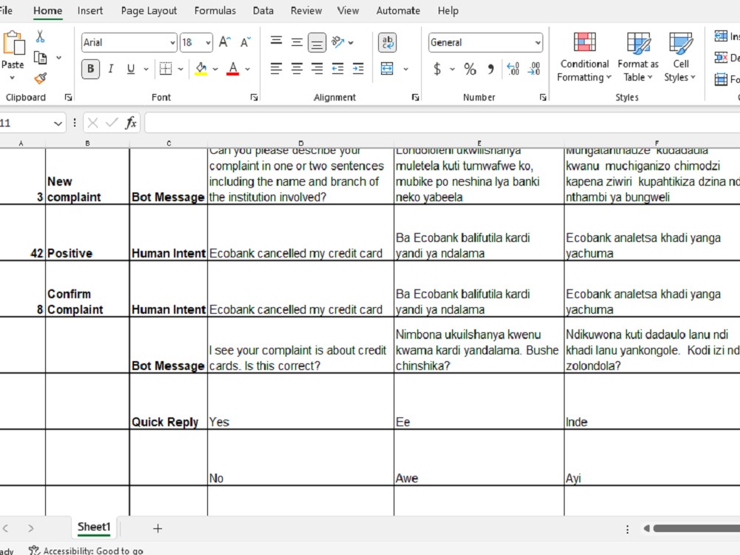Screen dimensions: 740x555
Task: Open Font dialog launcher
Action: pos(255,97)
